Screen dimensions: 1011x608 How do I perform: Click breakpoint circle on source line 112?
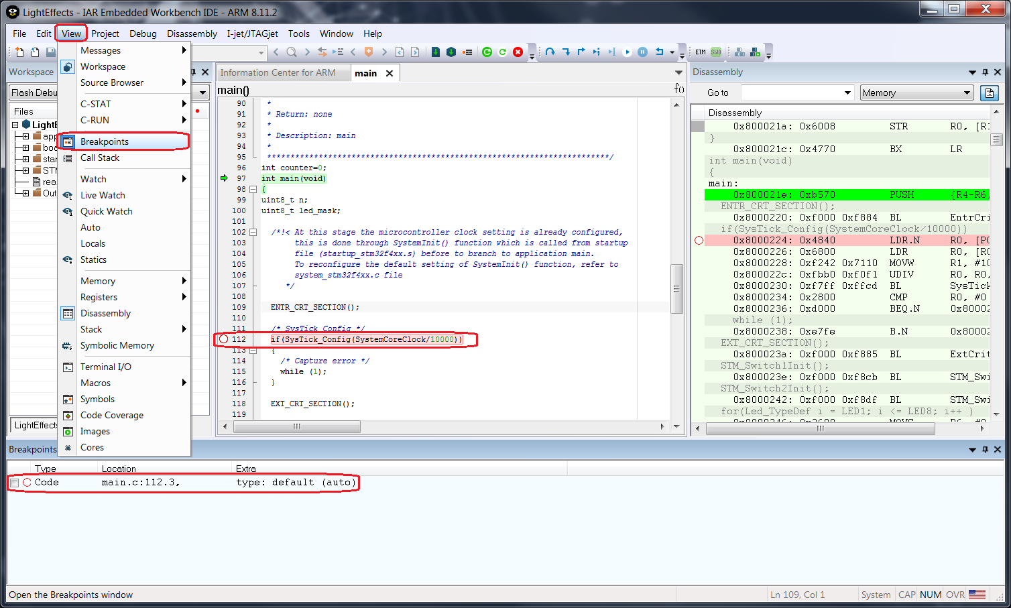224,339
